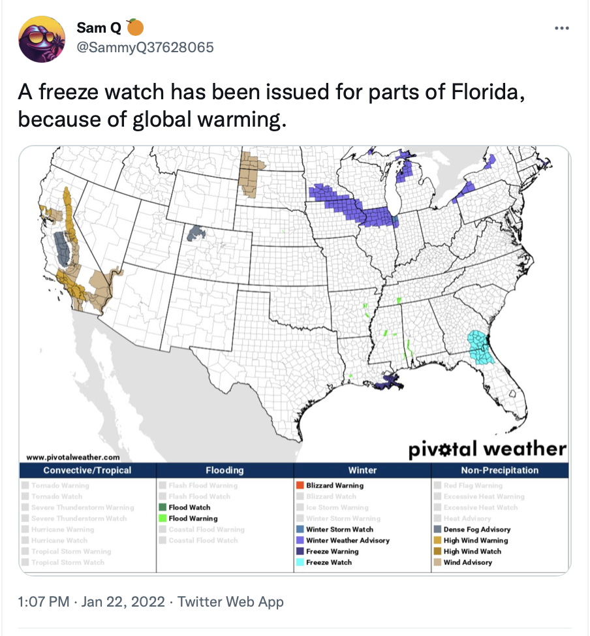The height and width of the screenshot is (636, 590).
Task: Open the tweet timestamp 1:07 PM Jan 22, 2022
Action: [x=91, y=601]
